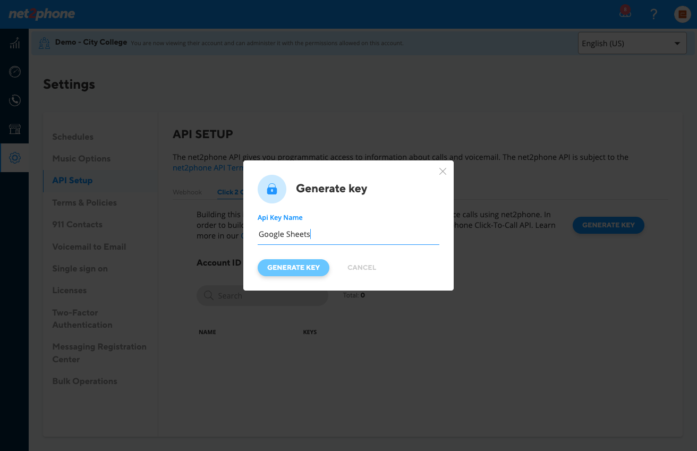Click the Search keys field

coord(262,295)
